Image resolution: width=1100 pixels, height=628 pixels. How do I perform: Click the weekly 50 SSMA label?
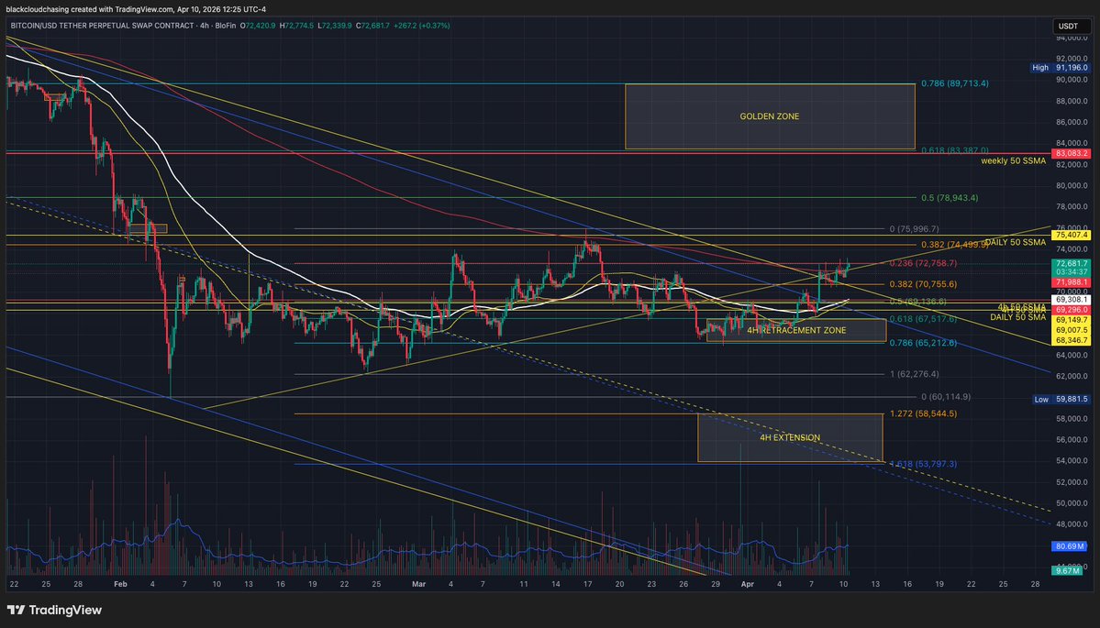point(1013,160)
